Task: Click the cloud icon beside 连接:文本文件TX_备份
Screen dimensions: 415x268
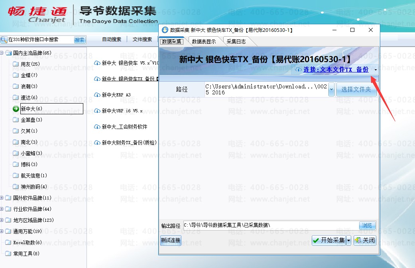Action: pos(299,70)
